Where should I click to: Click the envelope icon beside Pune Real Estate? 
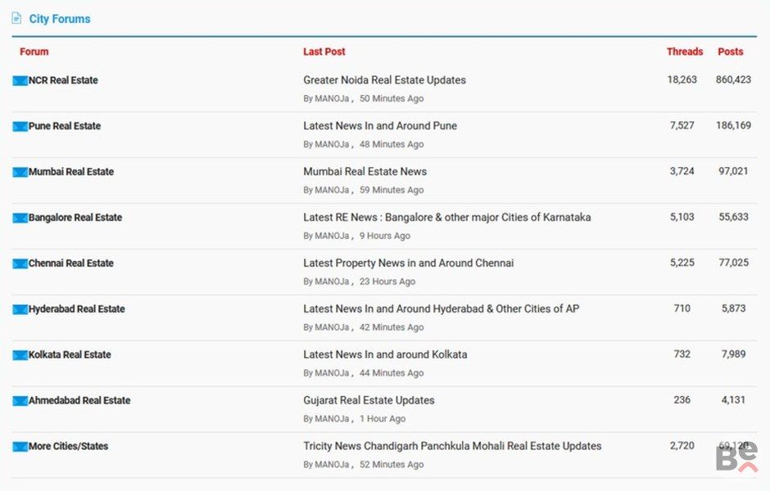pos(20,127)
